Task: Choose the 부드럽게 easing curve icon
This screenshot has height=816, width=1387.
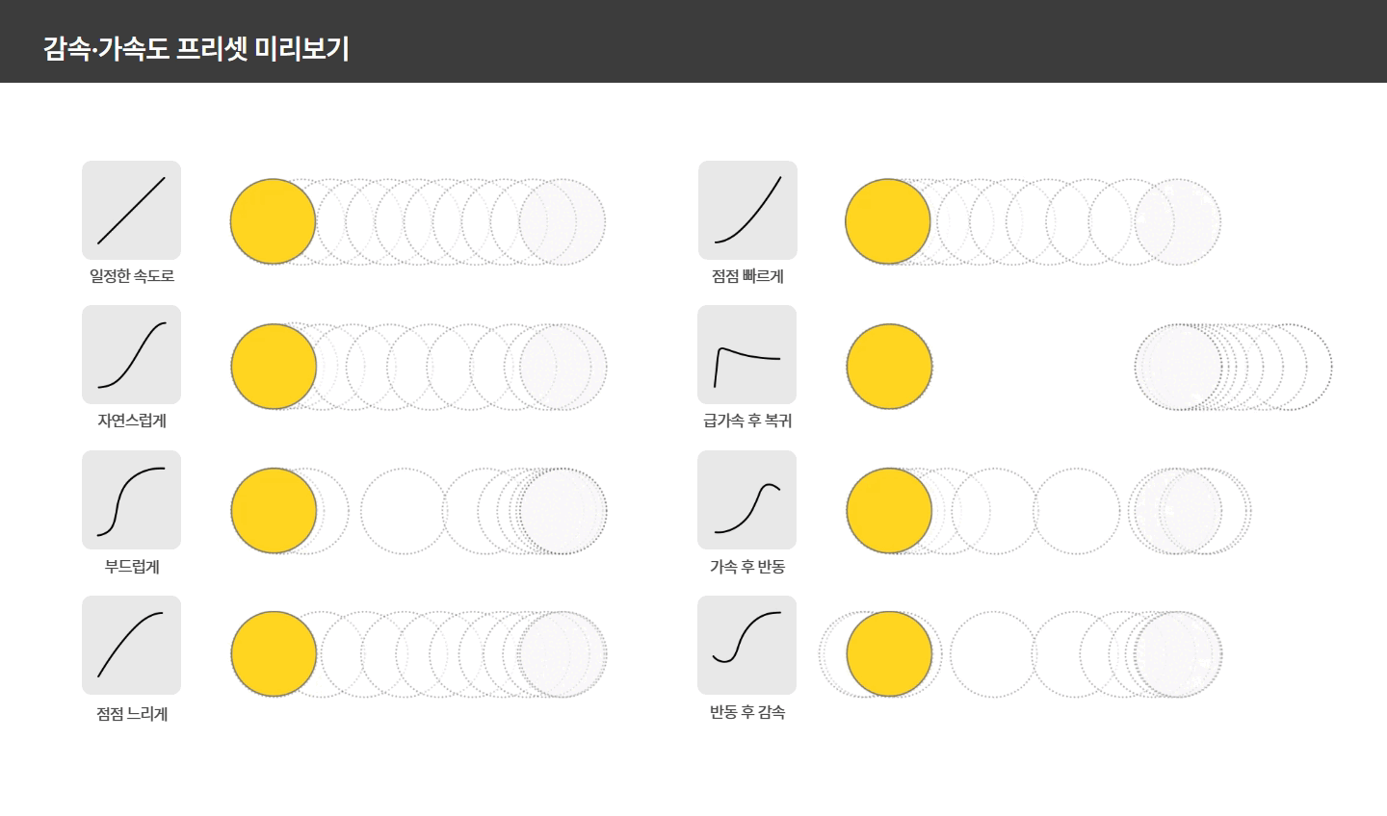Action: [131, 499]
